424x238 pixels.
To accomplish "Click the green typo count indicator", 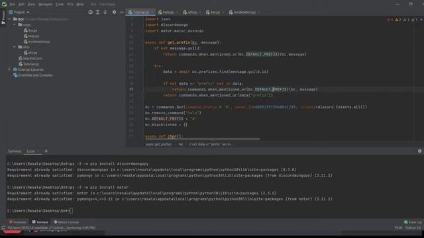I will 414,20.
